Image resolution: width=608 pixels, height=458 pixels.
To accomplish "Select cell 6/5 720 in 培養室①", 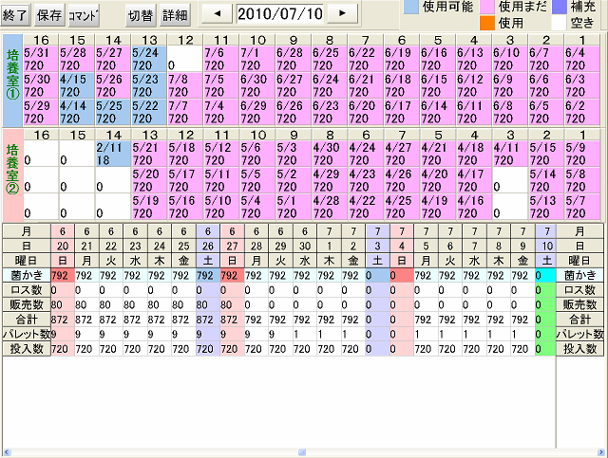I will click(545, 112).
